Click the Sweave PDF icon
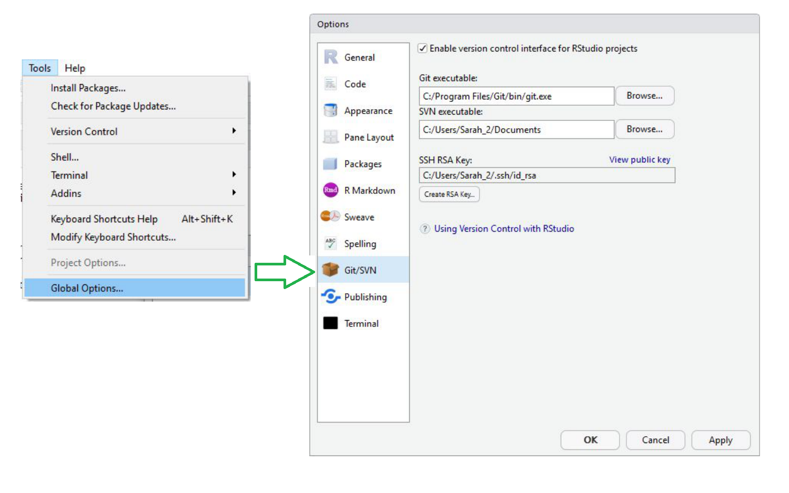This screenshot has width=789, height=493. point(330,217)
